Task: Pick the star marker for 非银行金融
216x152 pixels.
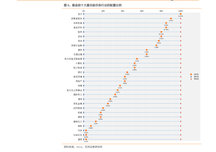Action: tap(156, 45)
